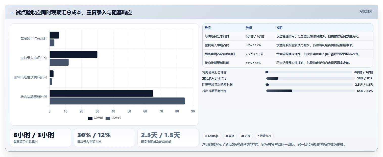Open the 6小时 / 3小时 data card
Viewport: 383px width, 157px height.
point(40,138)
